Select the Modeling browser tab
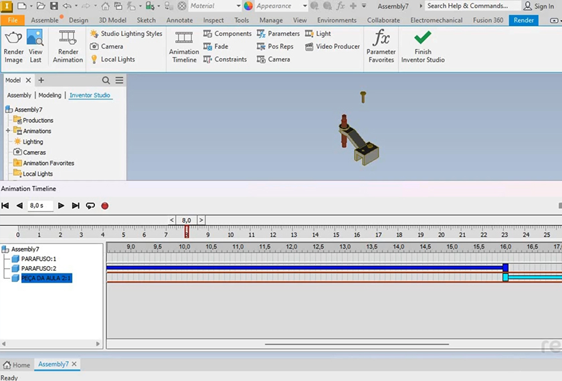 pyautogui.click(x=50, y=96)
